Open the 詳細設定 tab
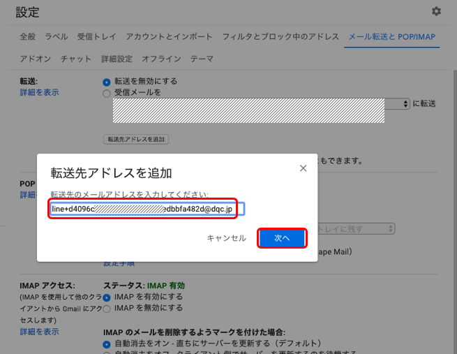 tap(117, 59)
